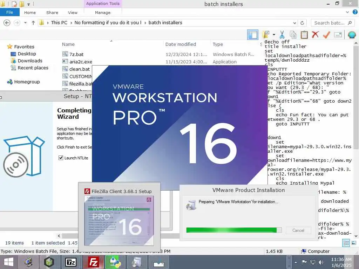Select the clean.bat file
Image resolution: width=359 pixels, height=269 pixels.
80,69
